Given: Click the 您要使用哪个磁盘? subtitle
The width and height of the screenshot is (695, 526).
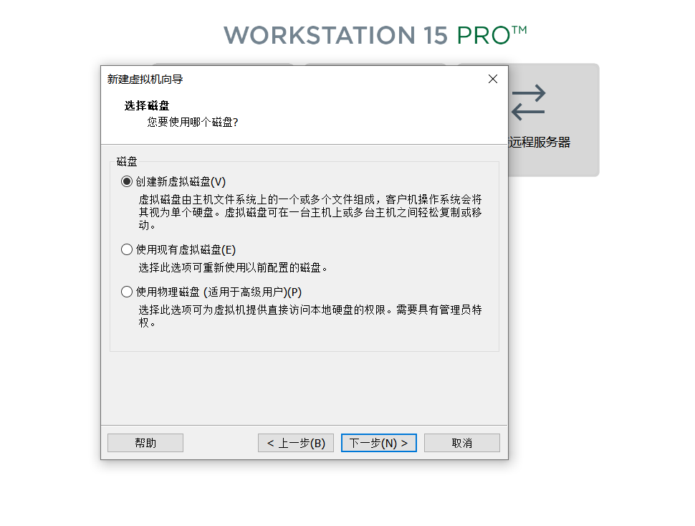Looking at the screenshot, I should (x=192, y=122).
